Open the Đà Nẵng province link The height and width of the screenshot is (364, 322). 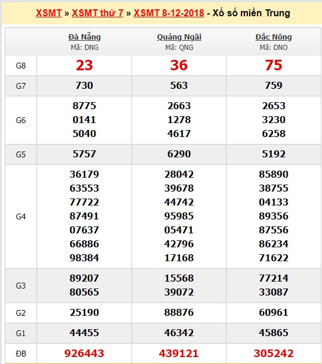pos(85,37)
